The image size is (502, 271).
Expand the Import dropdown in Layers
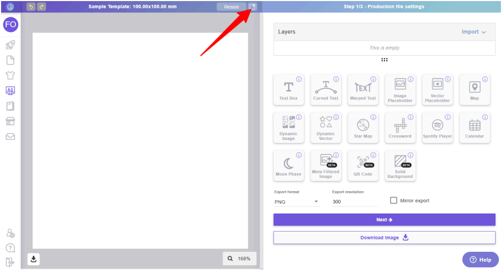(474, 32)
